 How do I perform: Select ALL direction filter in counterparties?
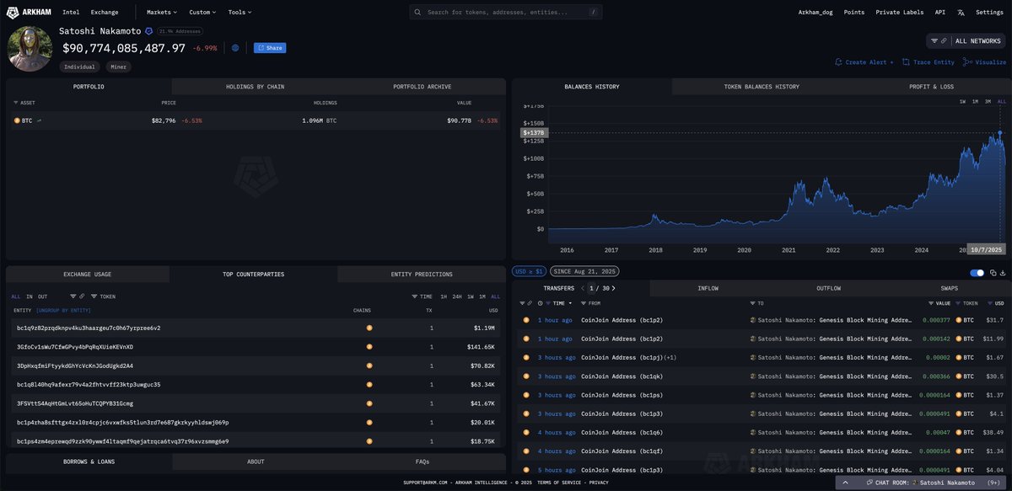(16, 296)
